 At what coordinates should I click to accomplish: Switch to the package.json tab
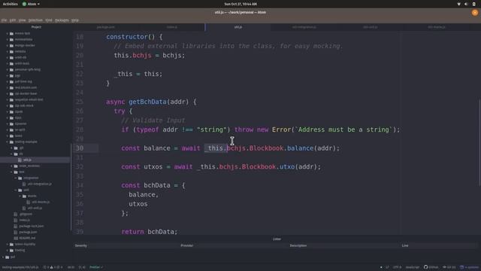click(x=106, y=27)
